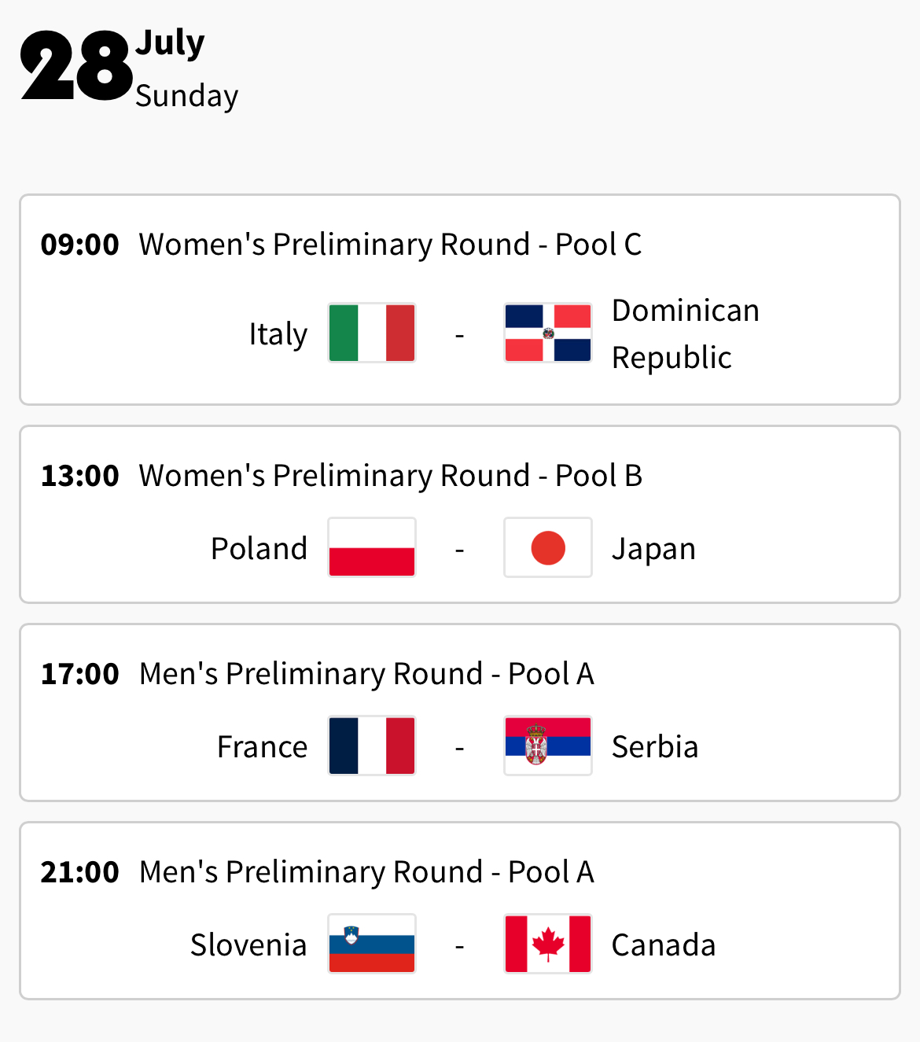This screenshot has width=920, height=1042.
Task: Select the Poland team name
Action: tap(259, 549)
